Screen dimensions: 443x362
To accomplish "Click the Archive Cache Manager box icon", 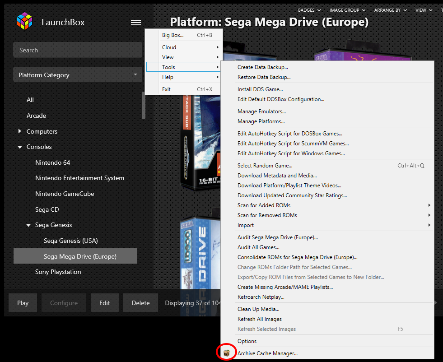I will pos(227,353).
